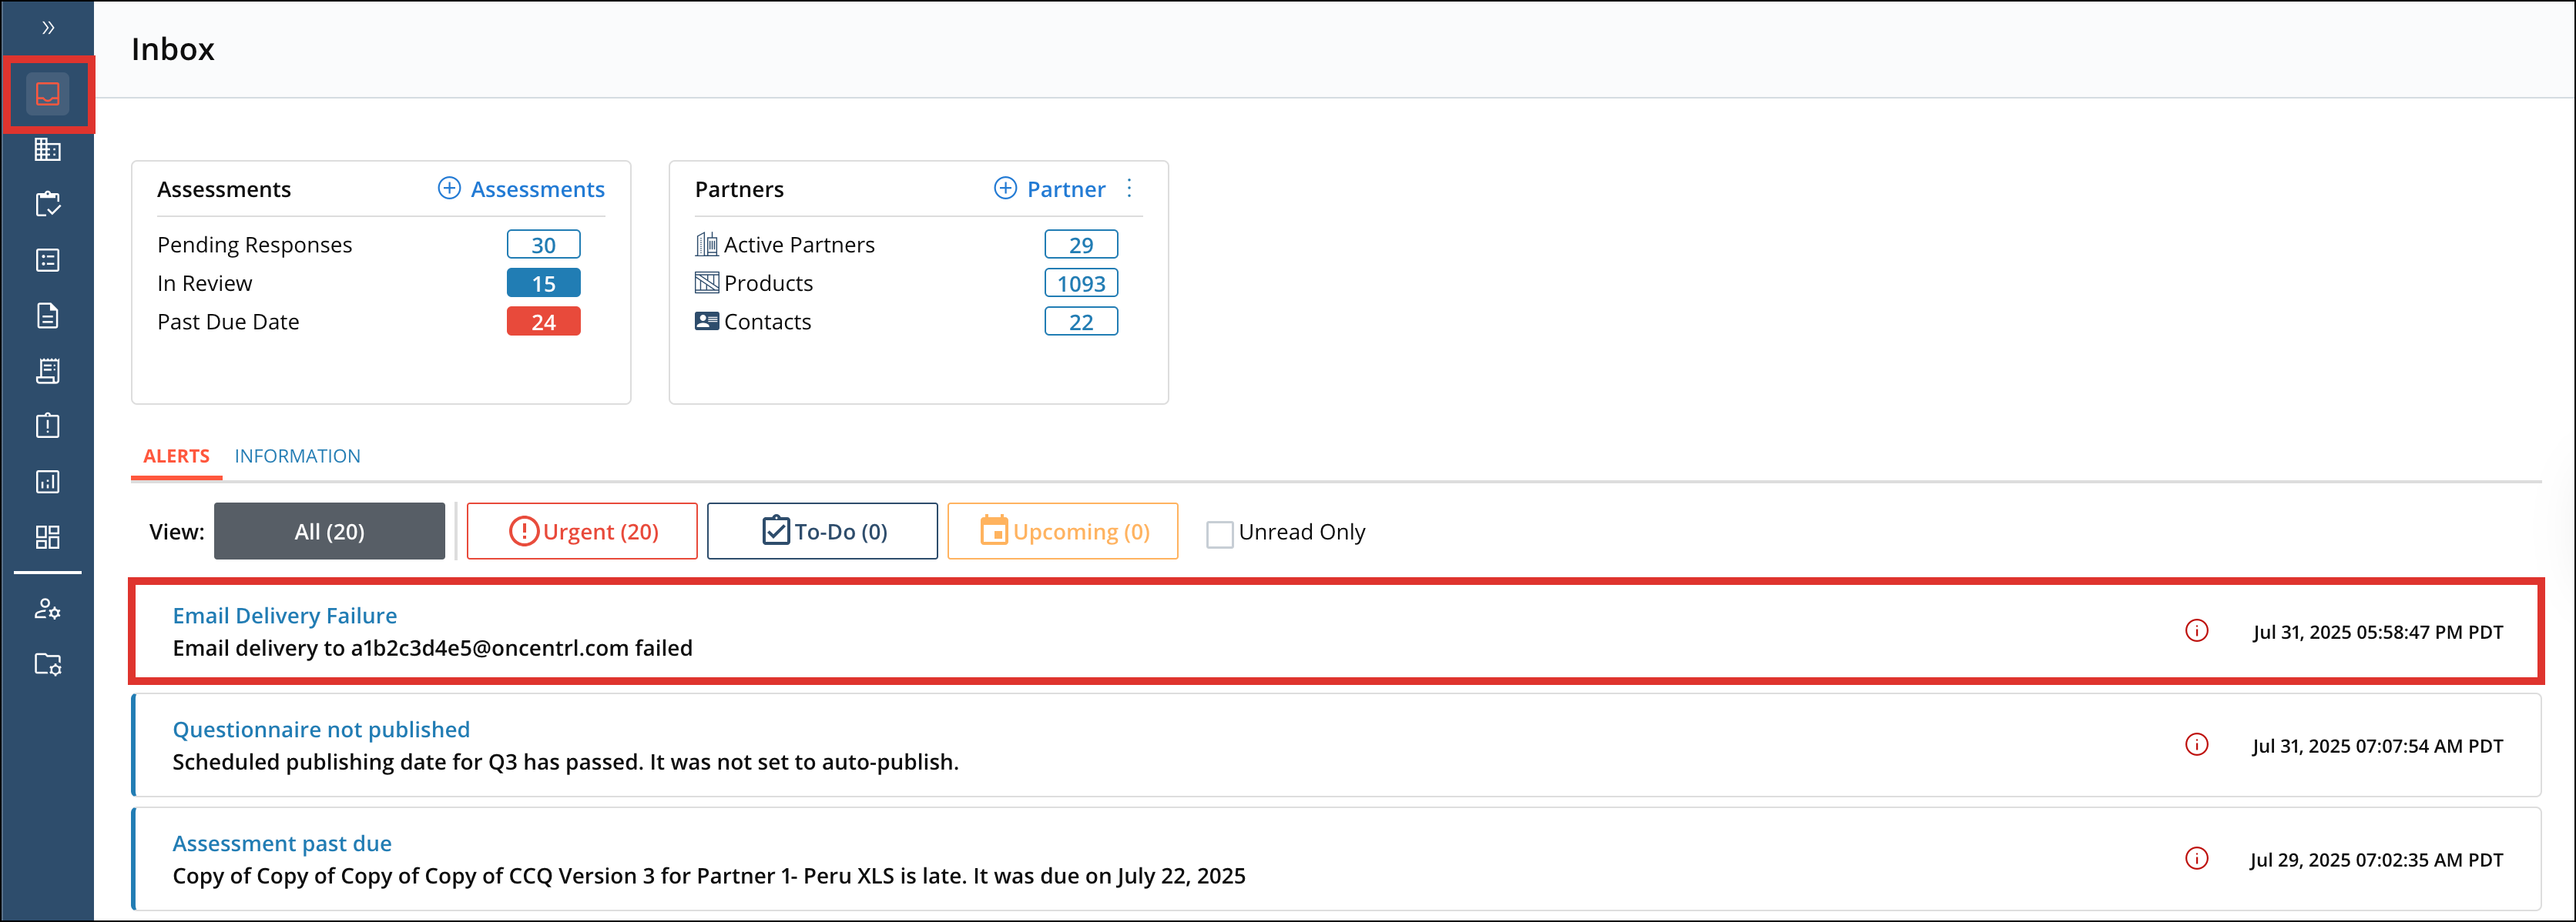This screenshot has width=2576, height=922.
Task: Click the list panel icon in the sidebar
Action: 47,259
